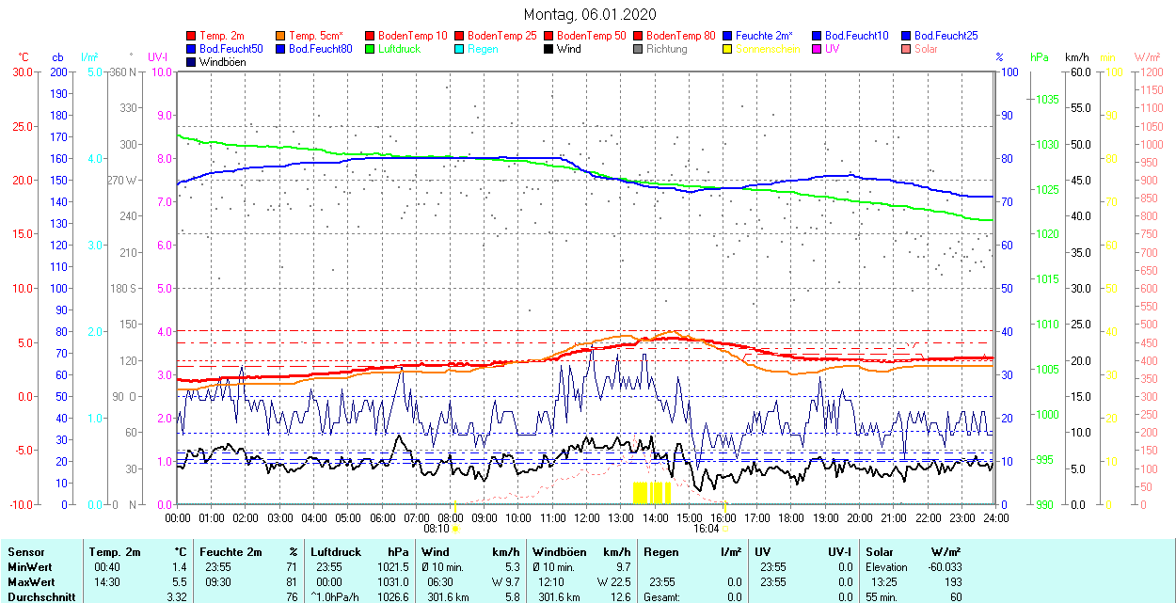Click the average pressure value 1026.6
1176x603 pixels.
[393, 597]
